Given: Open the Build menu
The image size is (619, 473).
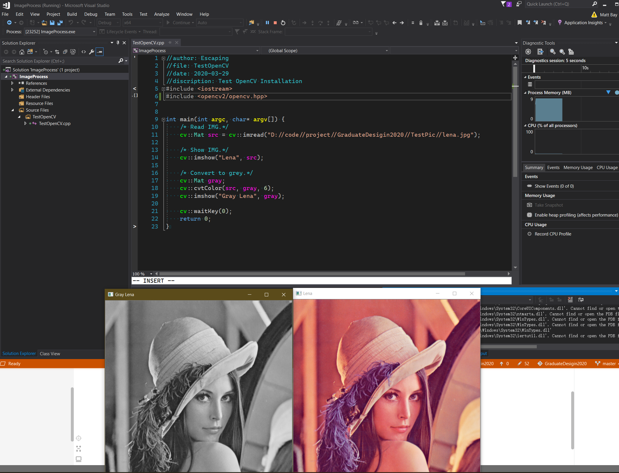Looking at the screenshot, I should (72, 14).
